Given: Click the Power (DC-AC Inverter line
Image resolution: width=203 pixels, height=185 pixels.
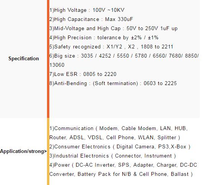Looking at the screenshot, I should (x=123, y=165).
